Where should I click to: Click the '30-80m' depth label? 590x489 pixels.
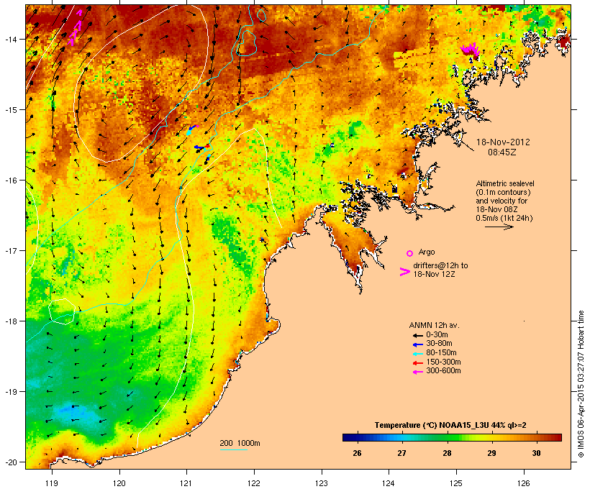[x=439, y=344]
